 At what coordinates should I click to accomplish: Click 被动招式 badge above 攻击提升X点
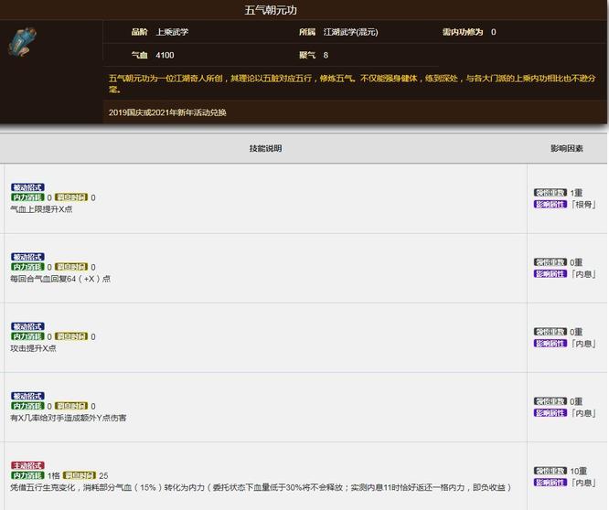[27, 326]
